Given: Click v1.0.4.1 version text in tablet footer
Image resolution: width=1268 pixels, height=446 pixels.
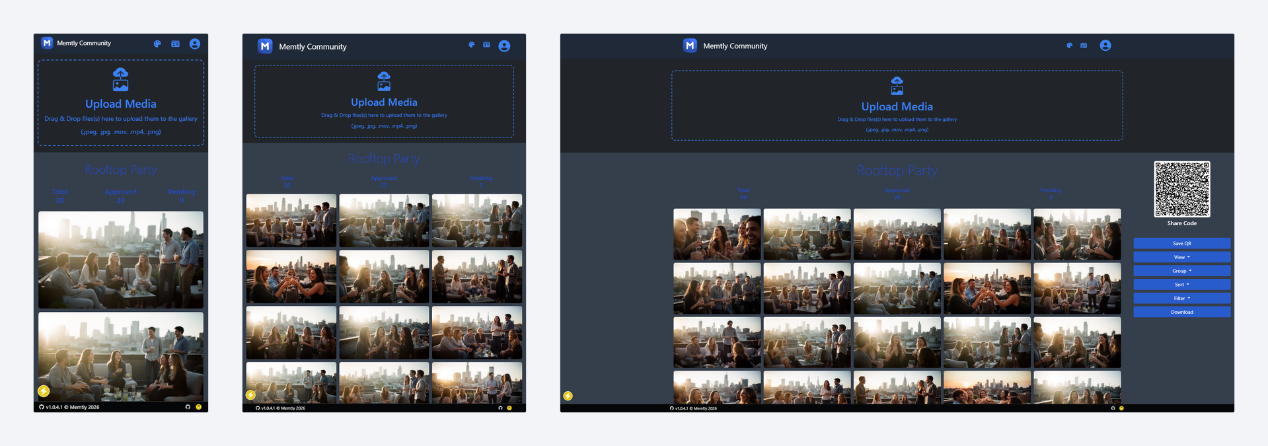Looking at the screenshot, I should click(x=268, y=408).
